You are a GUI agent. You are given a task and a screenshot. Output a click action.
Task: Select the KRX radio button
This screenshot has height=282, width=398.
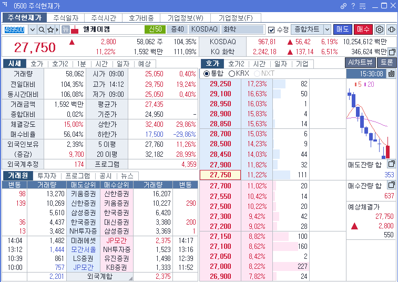[231, 74]
